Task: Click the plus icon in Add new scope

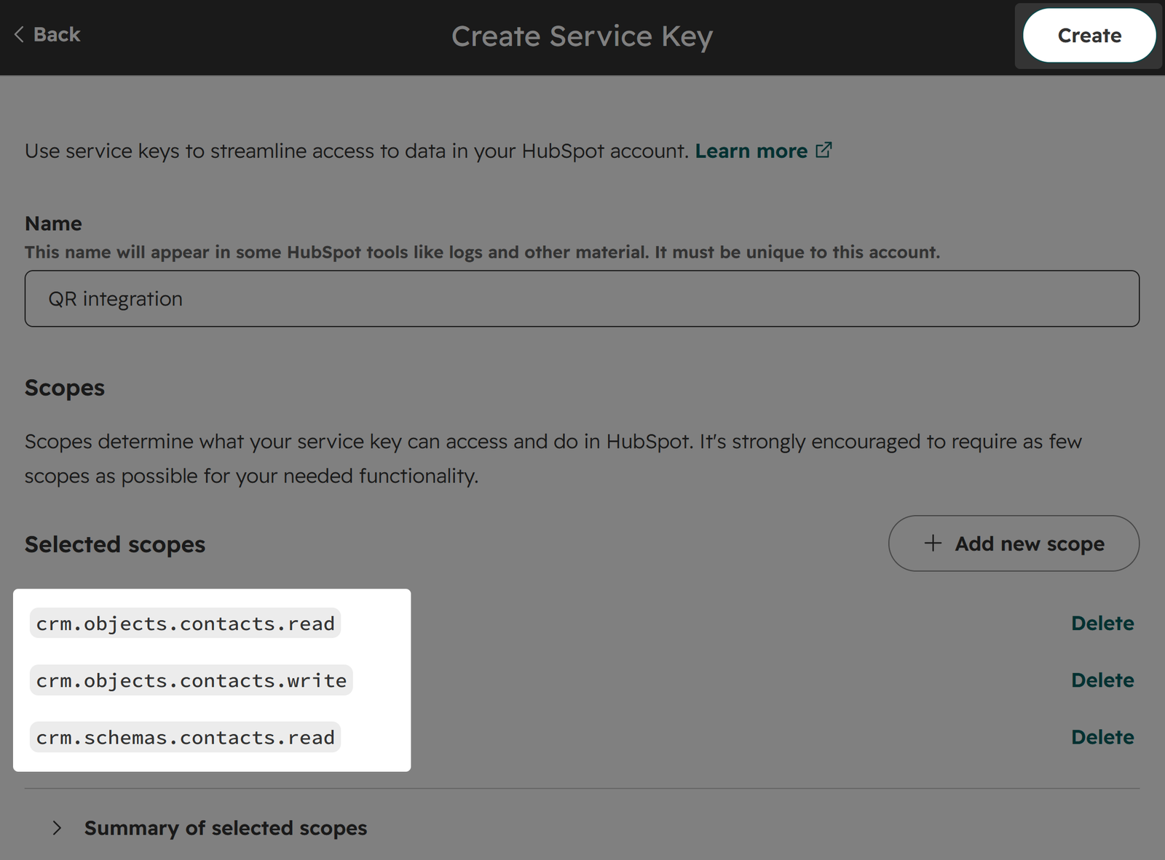Action: click(x=933, y=543)
